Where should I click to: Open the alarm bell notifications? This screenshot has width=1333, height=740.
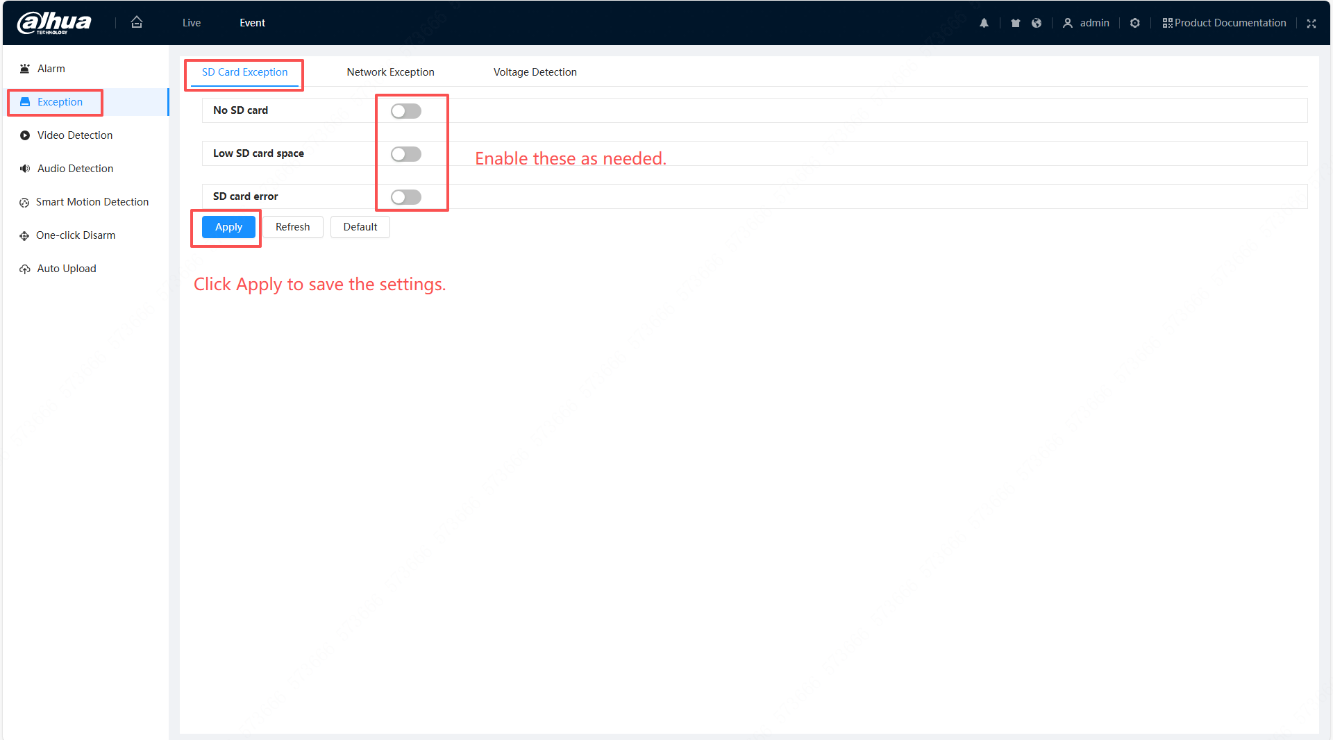click(x=984, y=23)
